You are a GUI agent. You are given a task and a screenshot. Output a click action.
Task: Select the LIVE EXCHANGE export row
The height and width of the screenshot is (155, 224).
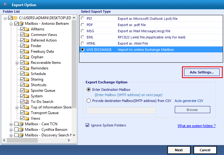151,50
